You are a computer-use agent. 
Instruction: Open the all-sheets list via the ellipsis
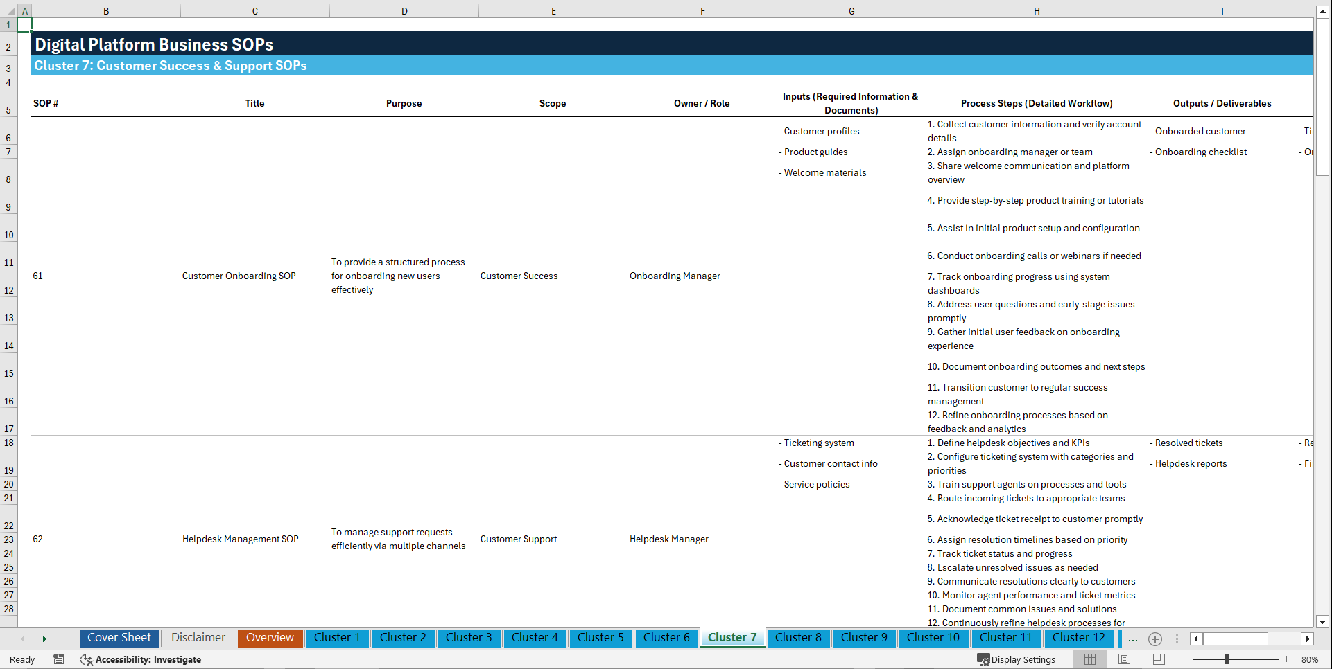click(x=1133, y=639)
